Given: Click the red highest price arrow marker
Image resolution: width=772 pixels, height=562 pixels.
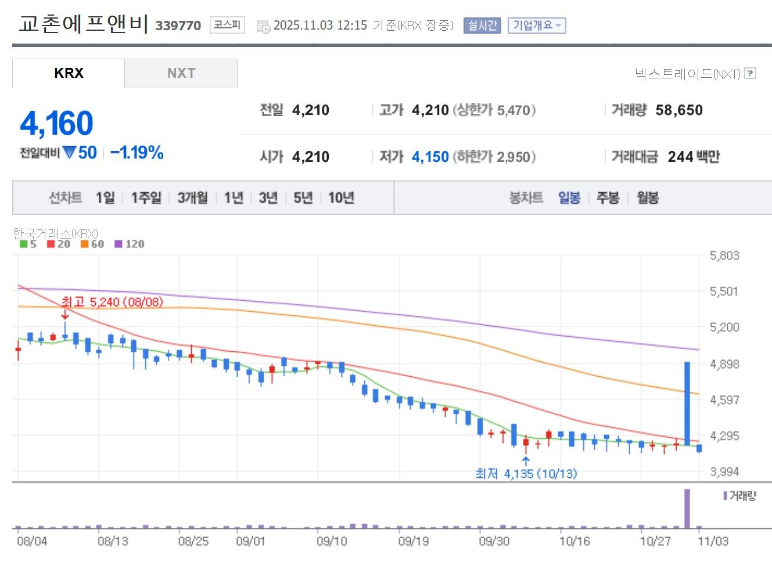Looking at the screenshot, I should click(x=64, y=315).
